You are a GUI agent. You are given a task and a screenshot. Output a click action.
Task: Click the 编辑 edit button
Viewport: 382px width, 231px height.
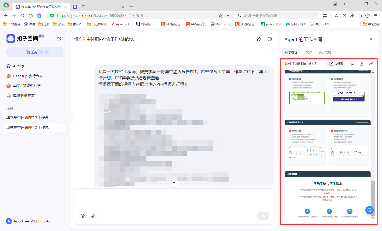pyautogui.click(x=336, y=63)
